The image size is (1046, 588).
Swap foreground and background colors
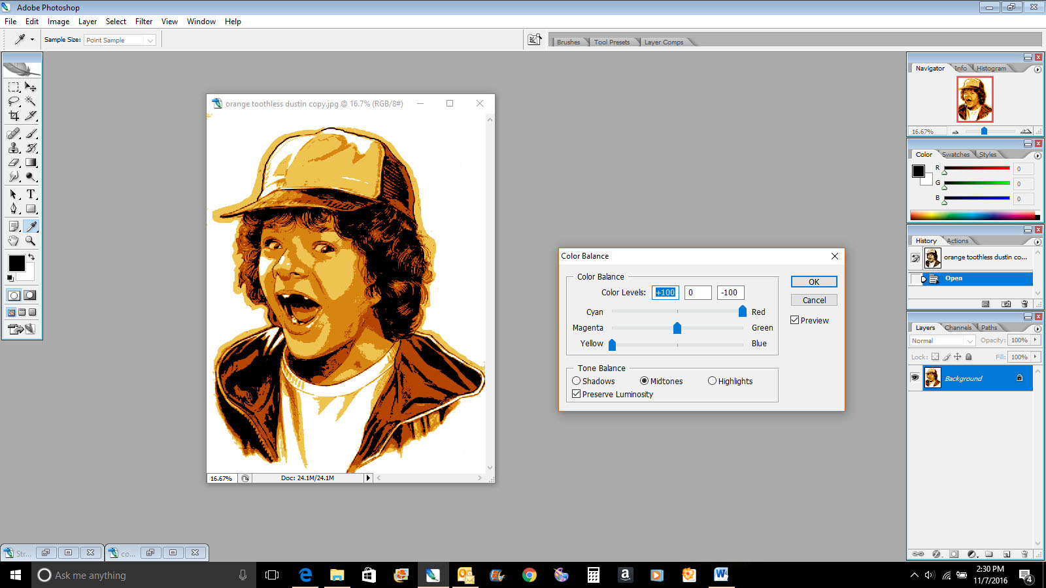(31, 257)
